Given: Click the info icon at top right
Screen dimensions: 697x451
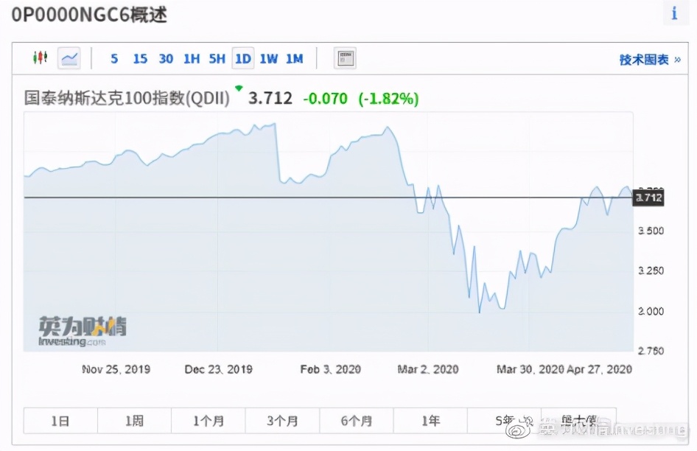Looking at the screenshot, I should click(x=676, y=13).
